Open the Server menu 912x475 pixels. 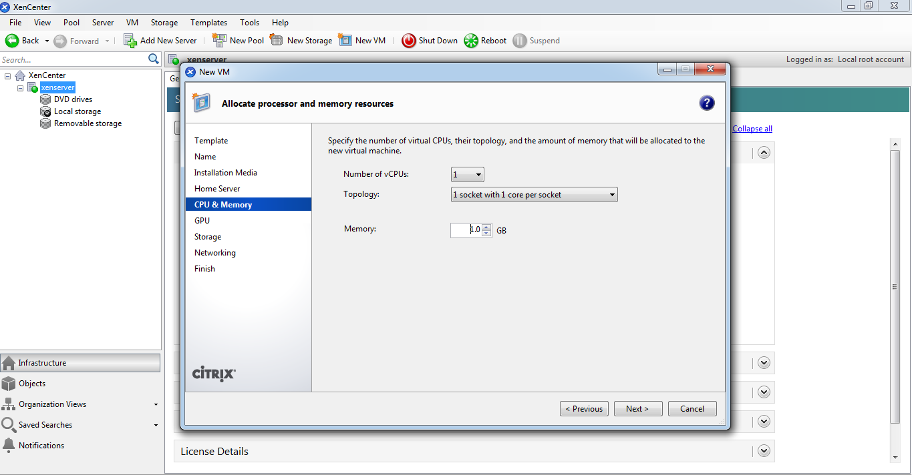[x=103, y=23]
